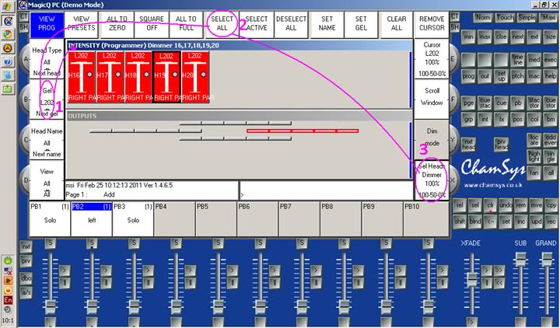Viewport: 560px width, 328px height.
Task: Open the 'grp' group keypad button
Action: click(468, 119)
